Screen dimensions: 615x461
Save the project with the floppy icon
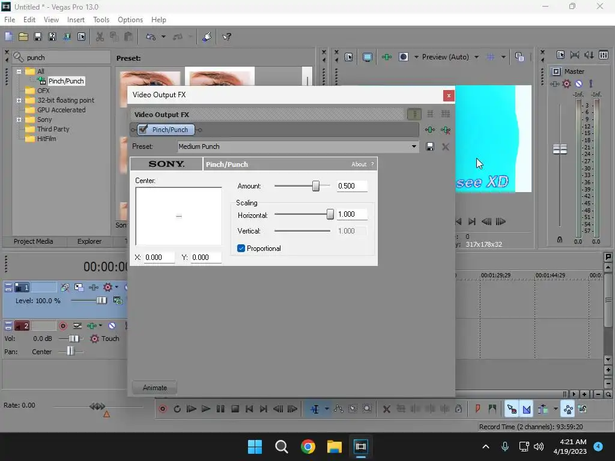tap(38, 37)
